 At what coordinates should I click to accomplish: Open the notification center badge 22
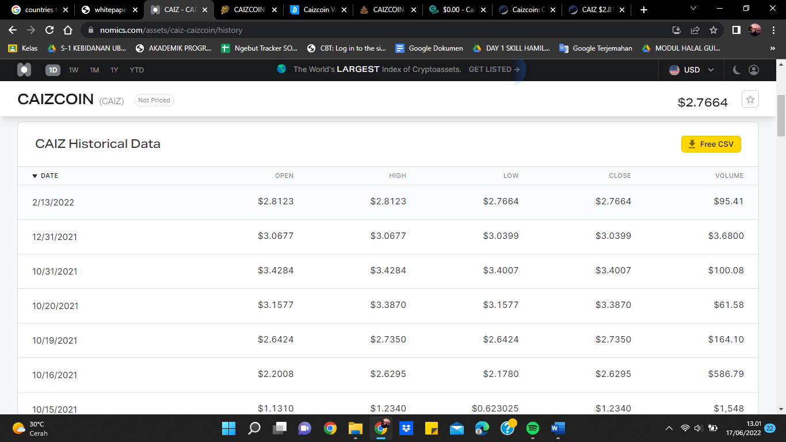[770, 428]
